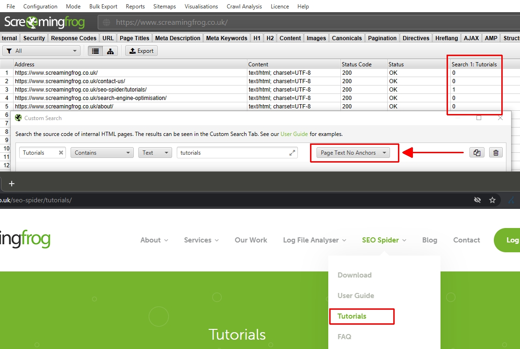Open the Mode menu
The width and height of the screenshot is (520, 349).
point(73,6)
